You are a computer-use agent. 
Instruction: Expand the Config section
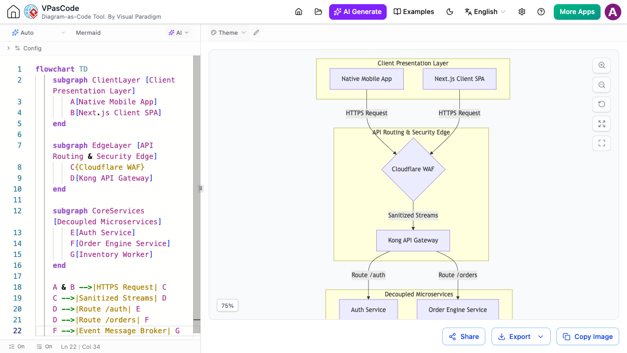24,48
